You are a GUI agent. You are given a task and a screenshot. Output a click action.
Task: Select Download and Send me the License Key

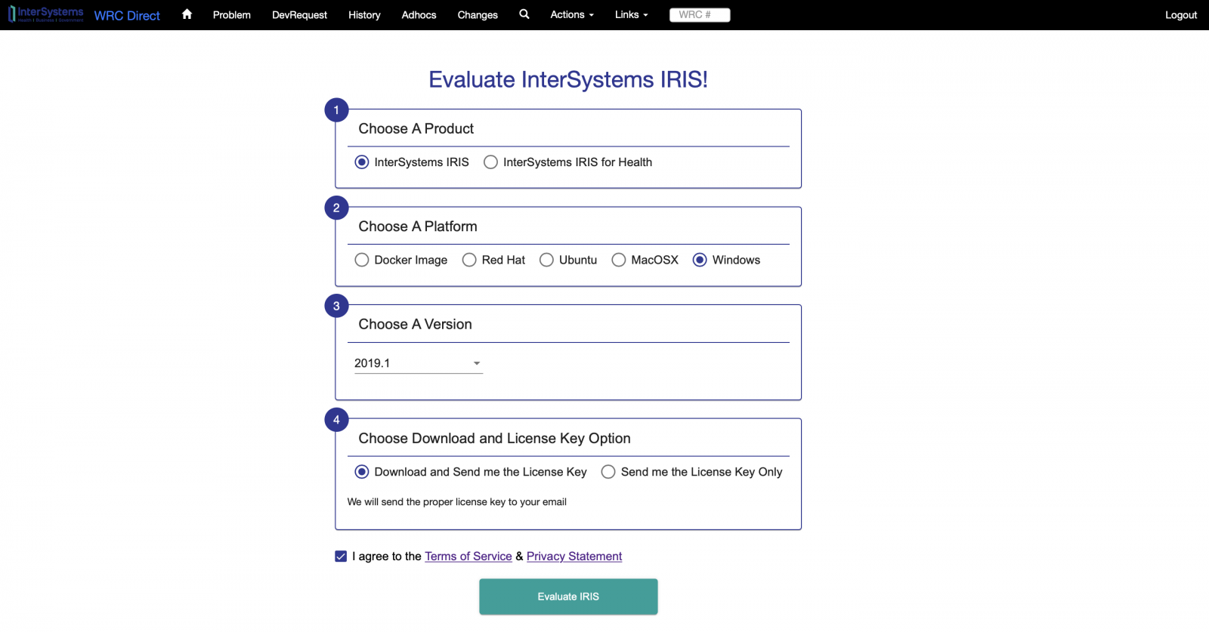click(x=362, y=472)
